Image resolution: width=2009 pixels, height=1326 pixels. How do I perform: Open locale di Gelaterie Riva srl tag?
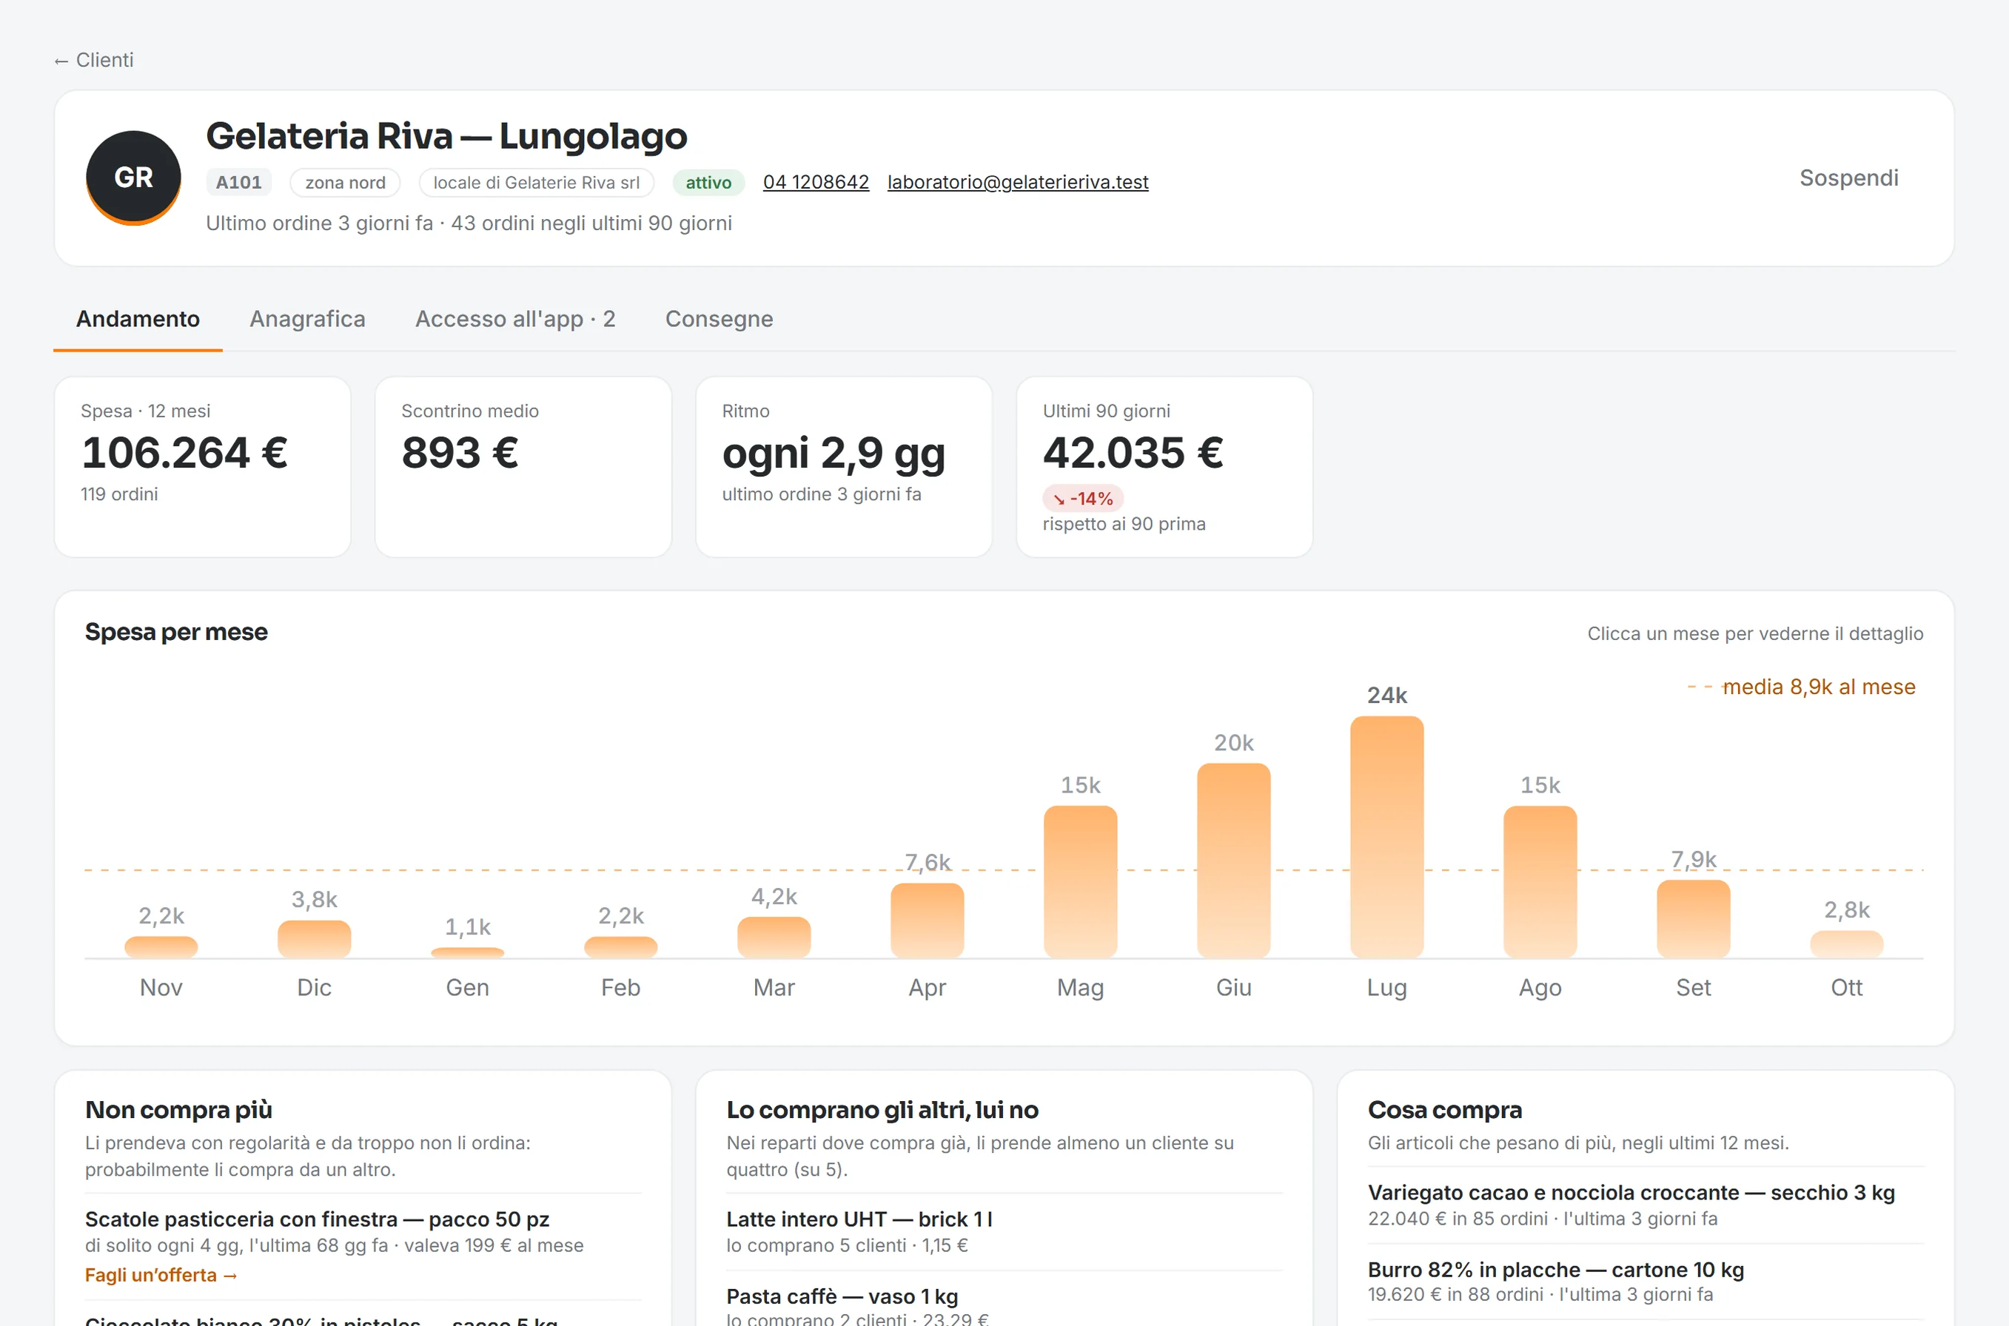coord(536,183)
